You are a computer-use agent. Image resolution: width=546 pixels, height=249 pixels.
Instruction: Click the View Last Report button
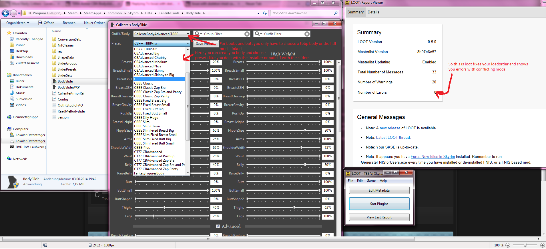point(379,217)
